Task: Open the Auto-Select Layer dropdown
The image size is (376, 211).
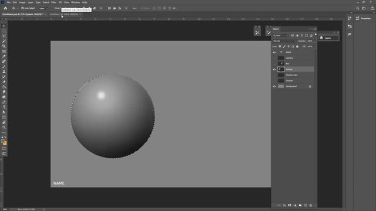Action: (x=43, y=8)
